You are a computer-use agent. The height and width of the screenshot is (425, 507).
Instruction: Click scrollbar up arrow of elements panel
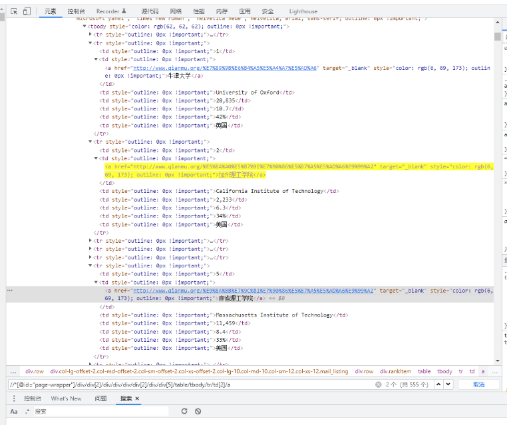point(497,22)
